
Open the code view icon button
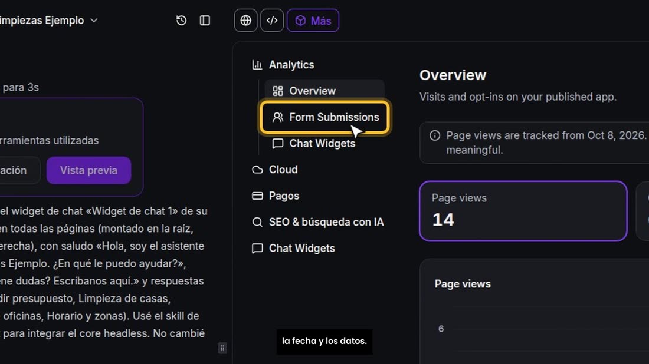tap(272, 20)
